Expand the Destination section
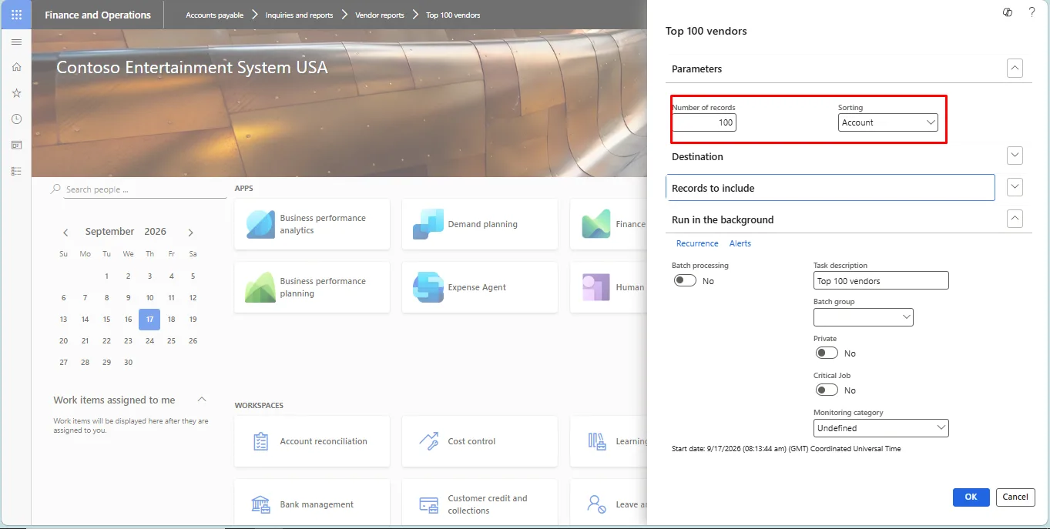Image resolution: width=1050 pixels, height=529 pixels. pos(1015,156)
